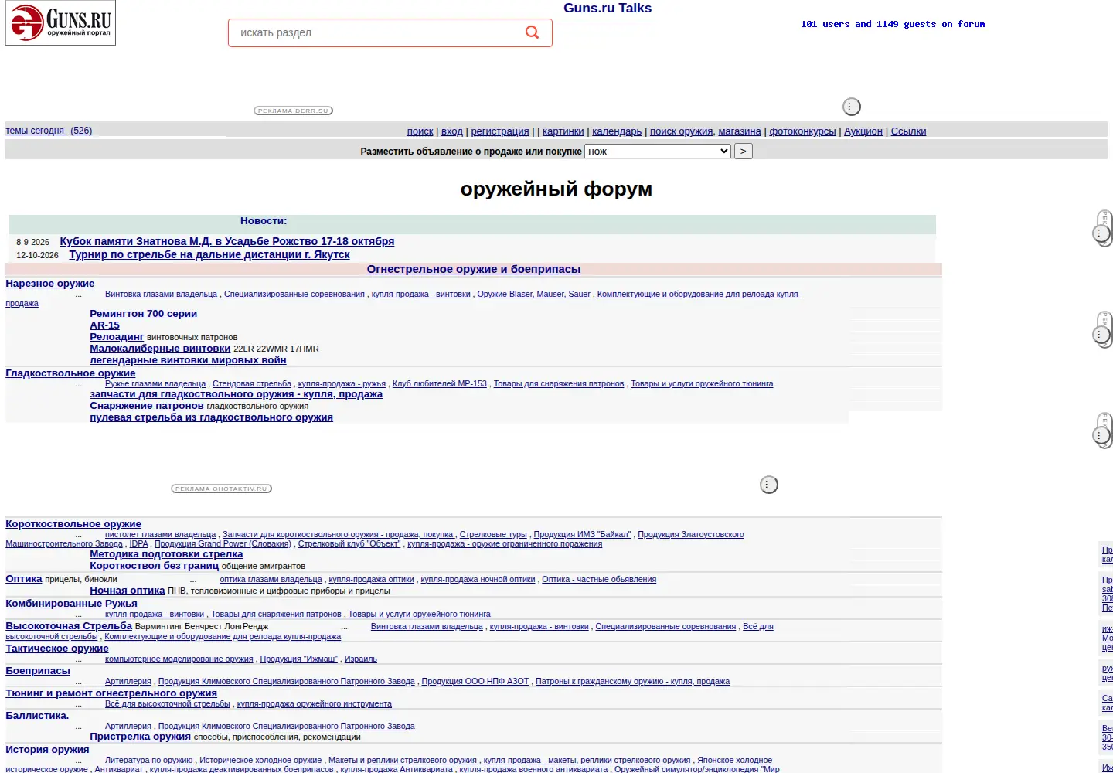Open Снаряжение патронов subforum

(x=147, y=406)
